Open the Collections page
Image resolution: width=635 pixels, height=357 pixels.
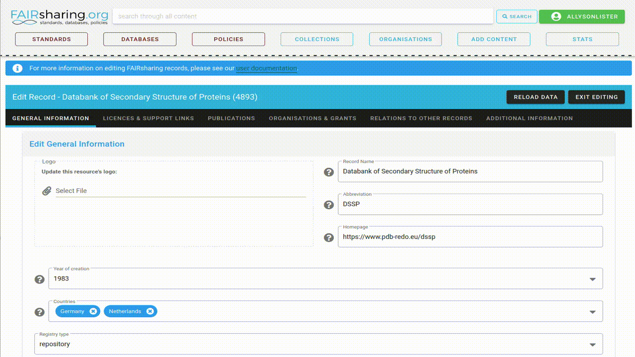[317, 39]
